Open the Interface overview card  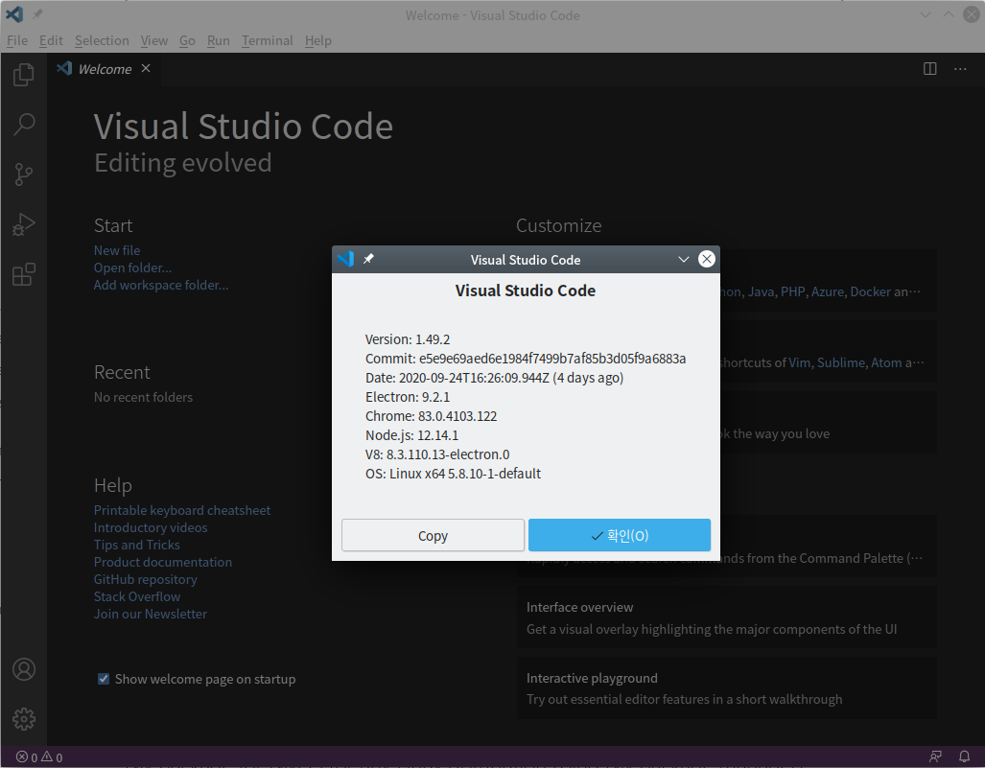click(x=727, y=617)
